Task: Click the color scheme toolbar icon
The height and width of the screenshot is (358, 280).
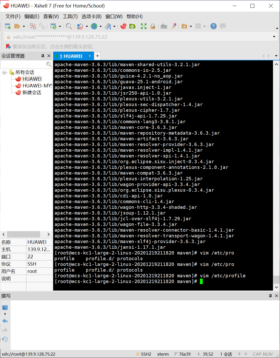Action: click(x=80, y=26)
